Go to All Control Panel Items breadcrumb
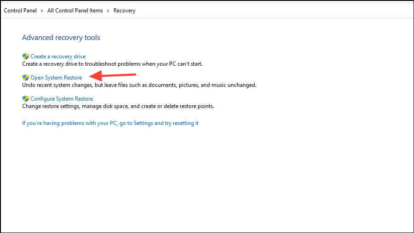The width and height of the screenshot is (414, 233). click(75, 11)
